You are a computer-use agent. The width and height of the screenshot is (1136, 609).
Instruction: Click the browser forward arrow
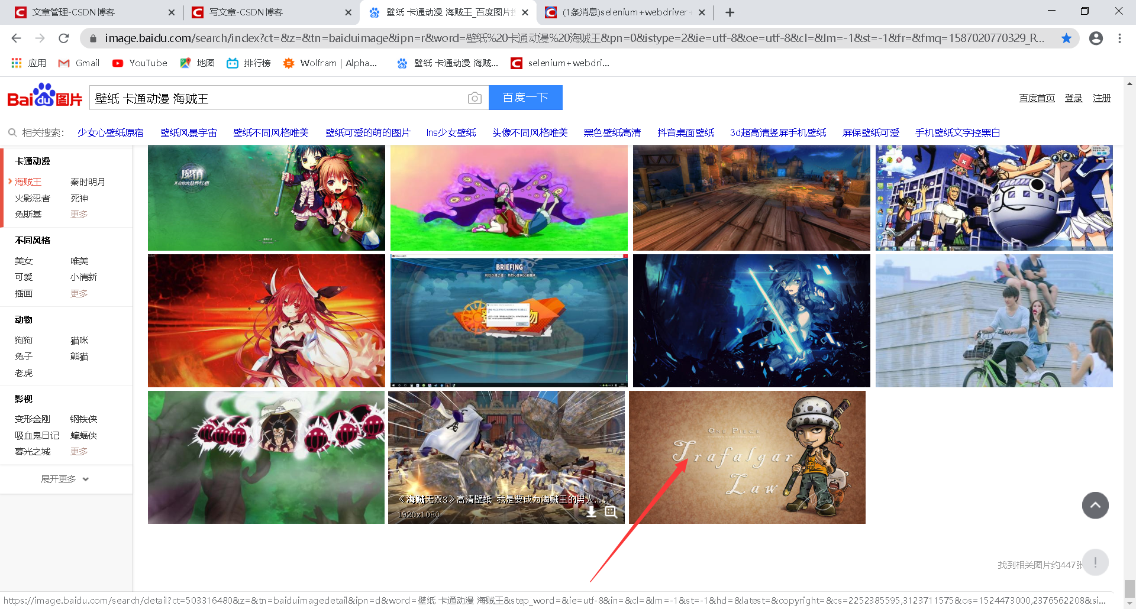(40, 38)
